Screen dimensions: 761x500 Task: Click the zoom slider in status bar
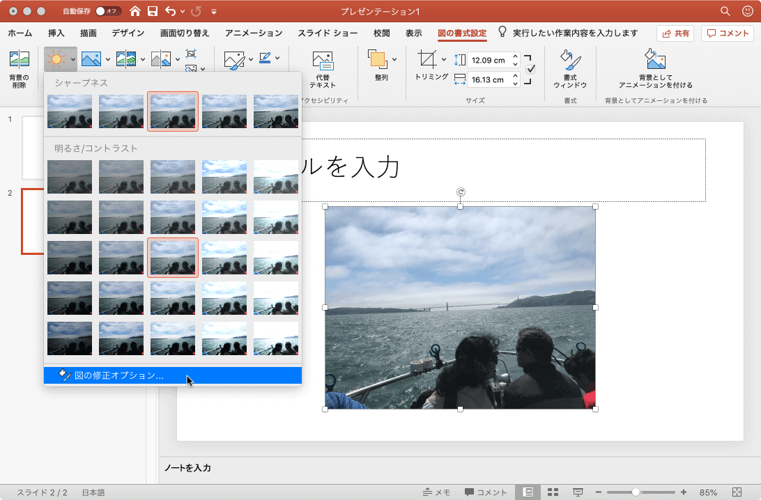[x=636, y=492]
